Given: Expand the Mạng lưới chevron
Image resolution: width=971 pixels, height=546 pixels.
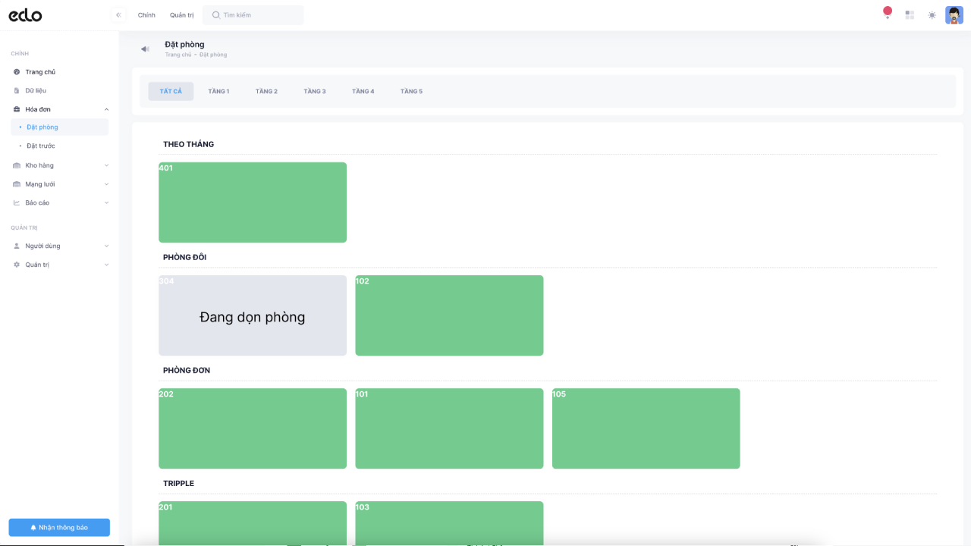Looking at the screenshot, I should coord(106,184).
